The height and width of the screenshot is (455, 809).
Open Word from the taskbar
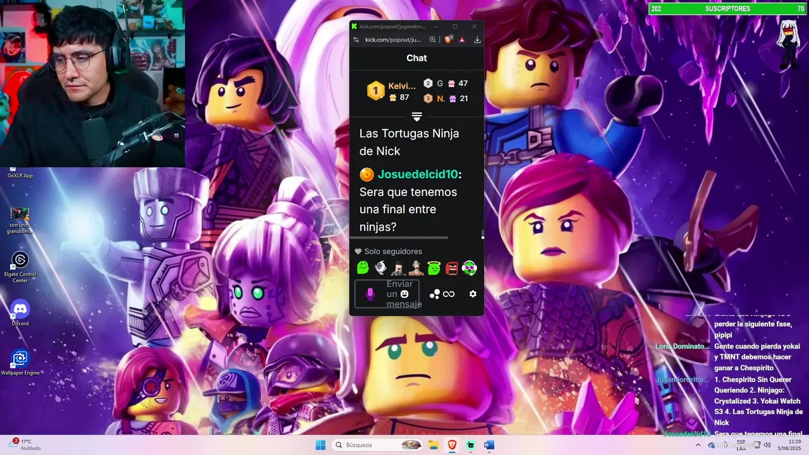pos(489,445)
